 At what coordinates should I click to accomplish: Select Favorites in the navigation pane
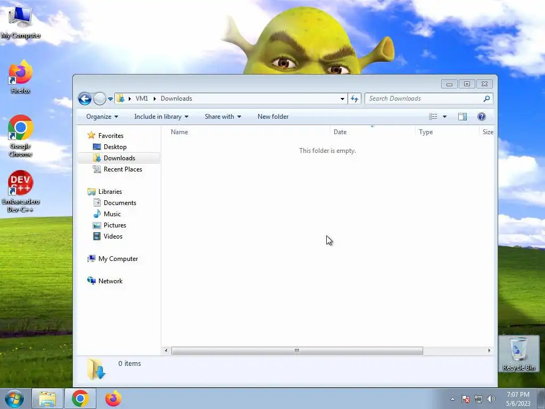click(111, 136)
